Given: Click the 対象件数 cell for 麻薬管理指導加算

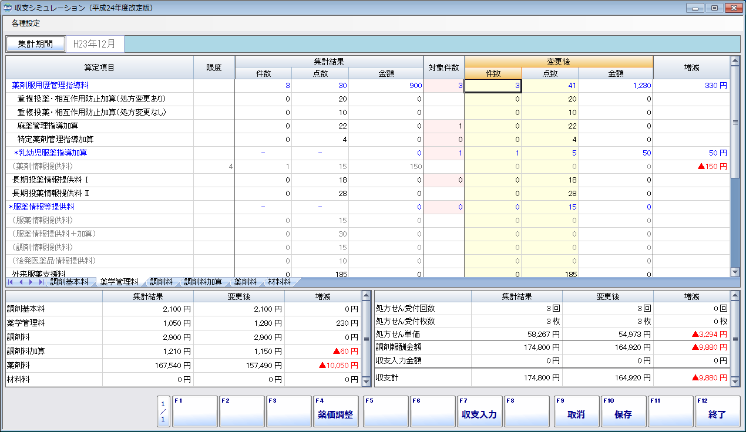Looking at the screenshot, I should point(444,126).
